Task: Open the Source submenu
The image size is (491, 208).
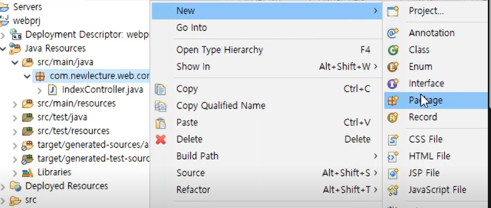Action: point(267,173)
